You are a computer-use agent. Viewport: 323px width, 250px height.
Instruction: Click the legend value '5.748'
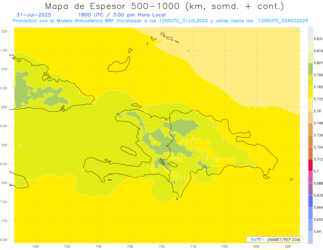(318, 123)
